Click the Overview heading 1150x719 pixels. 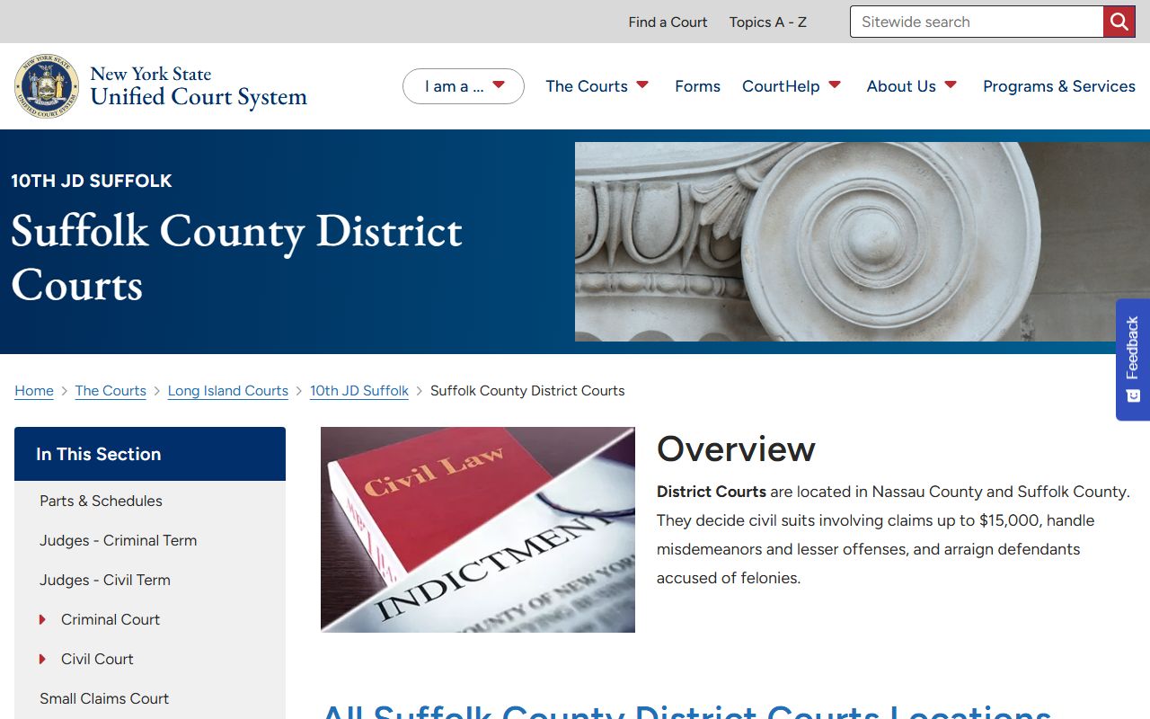point(736,448)
